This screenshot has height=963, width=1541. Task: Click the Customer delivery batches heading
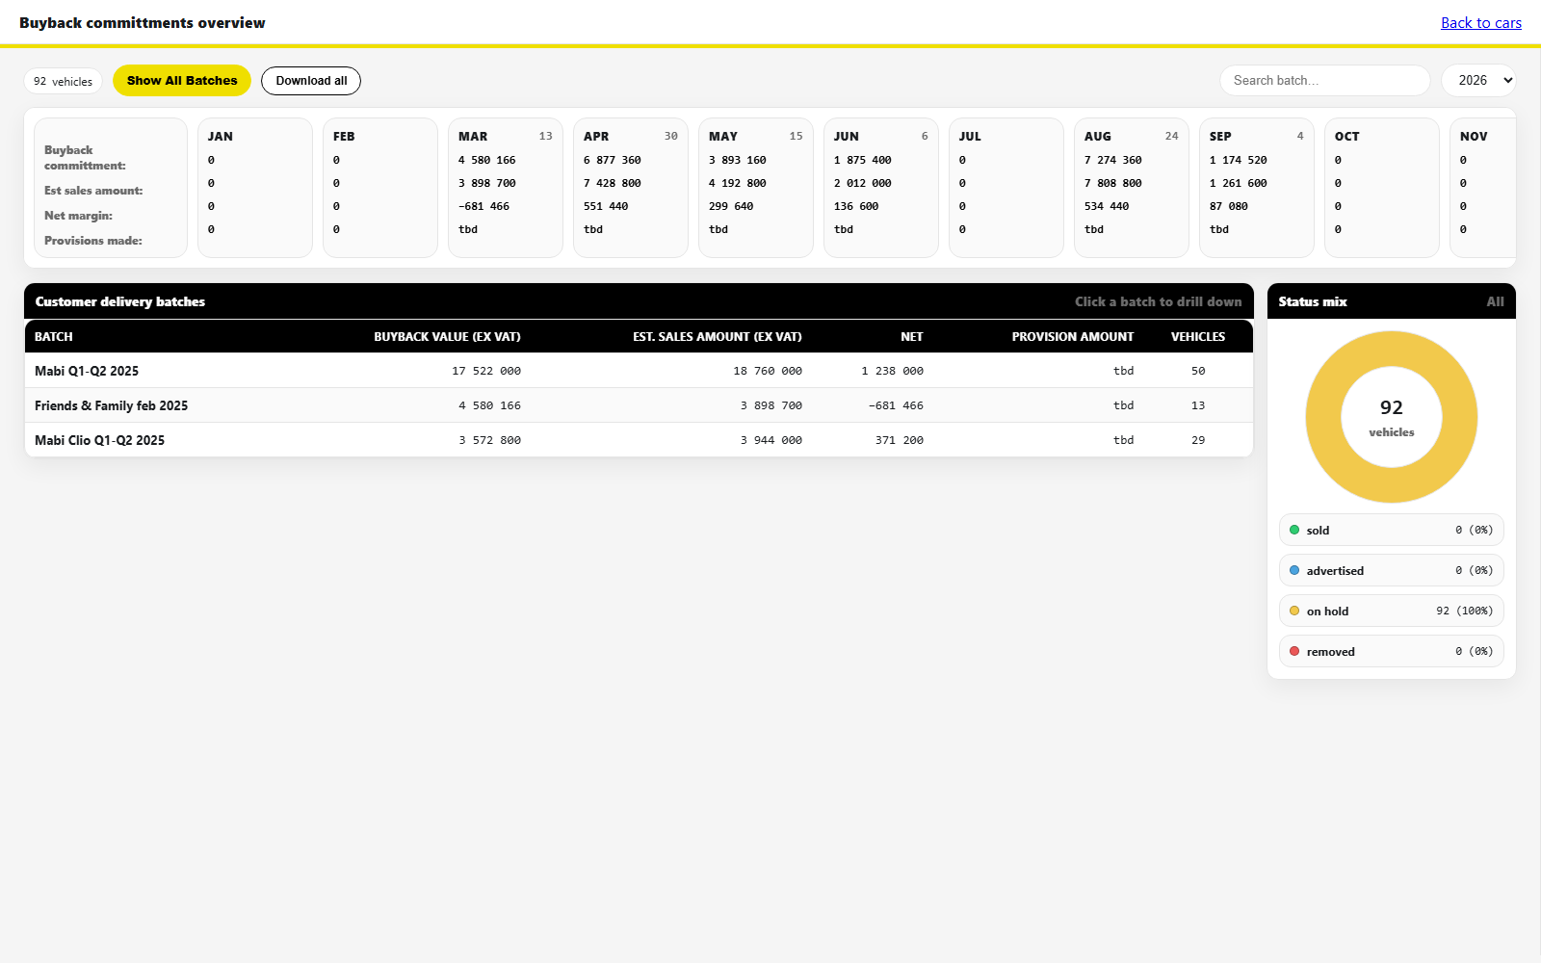click(120, 301)
